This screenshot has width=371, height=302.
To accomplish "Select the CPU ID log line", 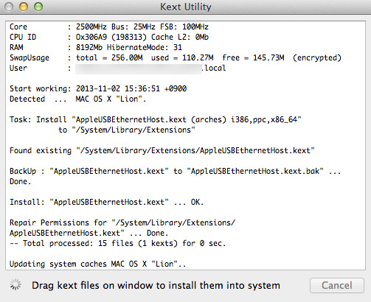I will point(109,37).
